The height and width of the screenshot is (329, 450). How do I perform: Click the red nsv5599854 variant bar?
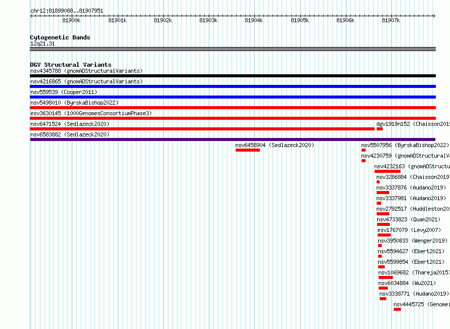click(381, 267)
